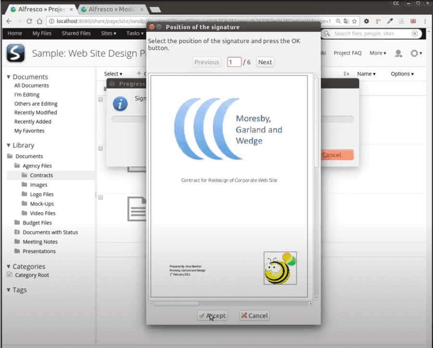Cancel the signature position dialog

[255, 315]
